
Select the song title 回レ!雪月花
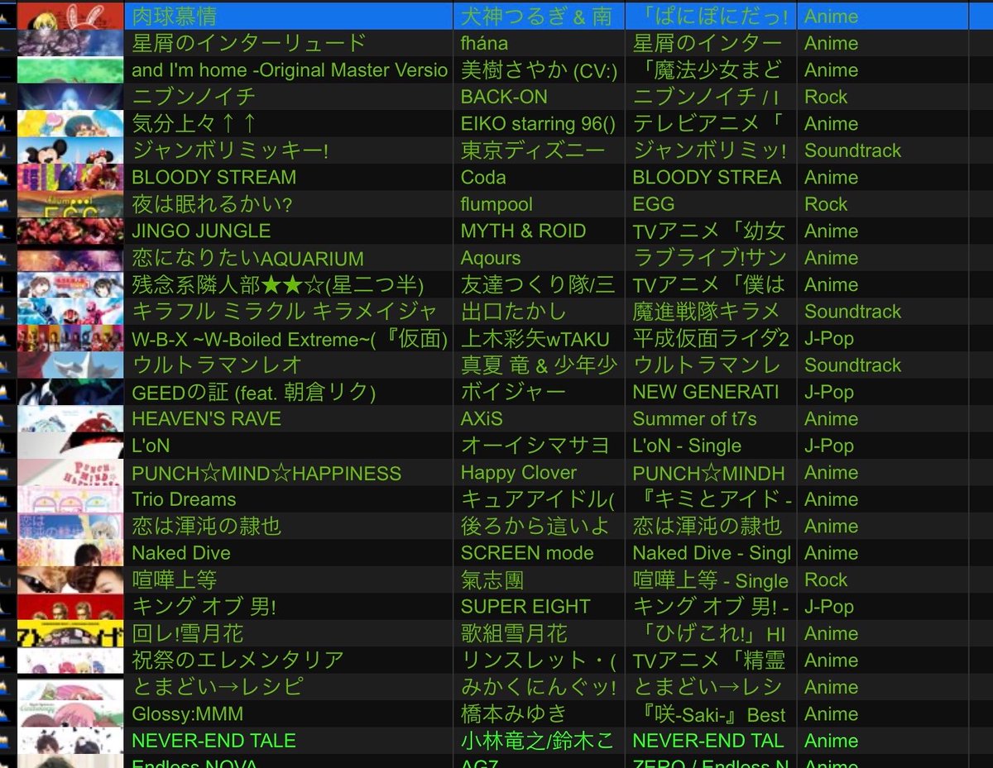click(187, 634)
